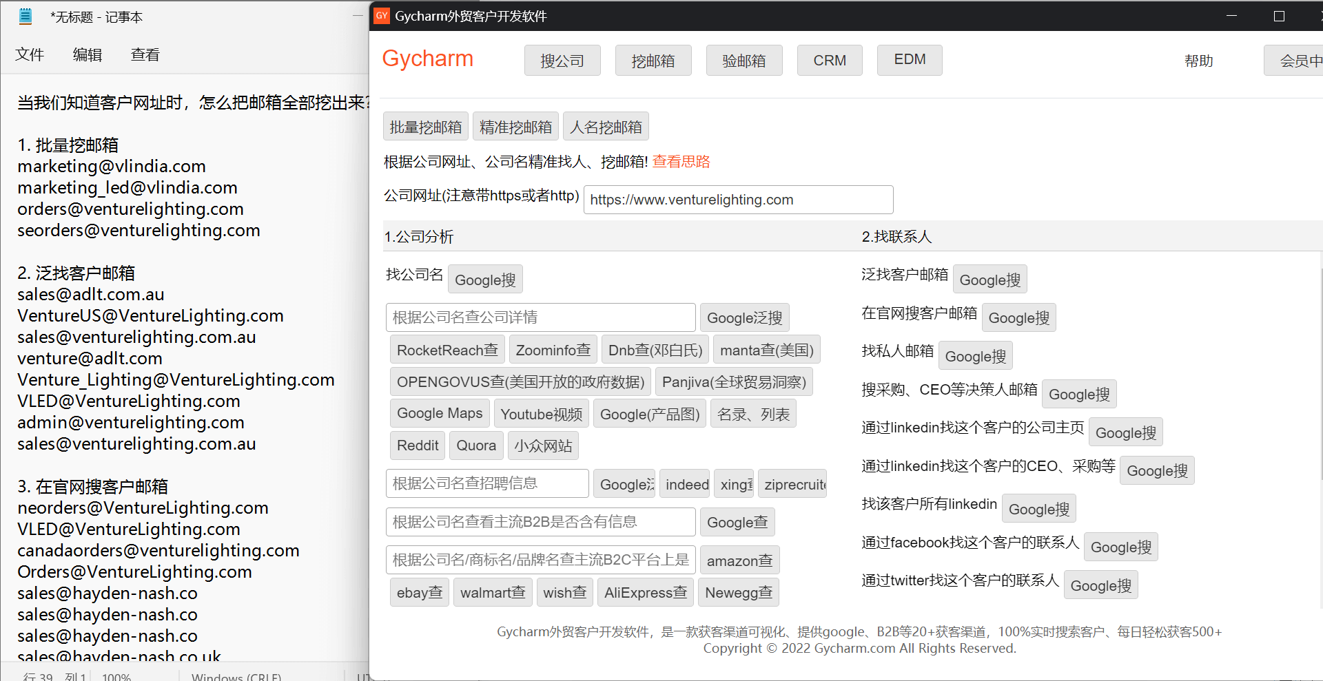Click the ziprecruiter button
1323x681 pixels.
click(793, 484)
